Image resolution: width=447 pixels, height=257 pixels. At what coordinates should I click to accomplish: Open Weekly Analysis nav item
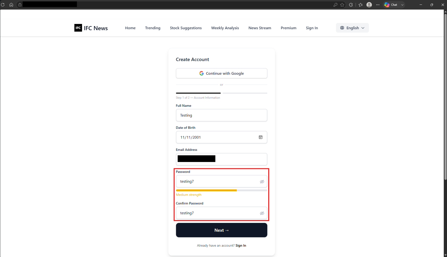pyautogui.click(x=225, y=28)
